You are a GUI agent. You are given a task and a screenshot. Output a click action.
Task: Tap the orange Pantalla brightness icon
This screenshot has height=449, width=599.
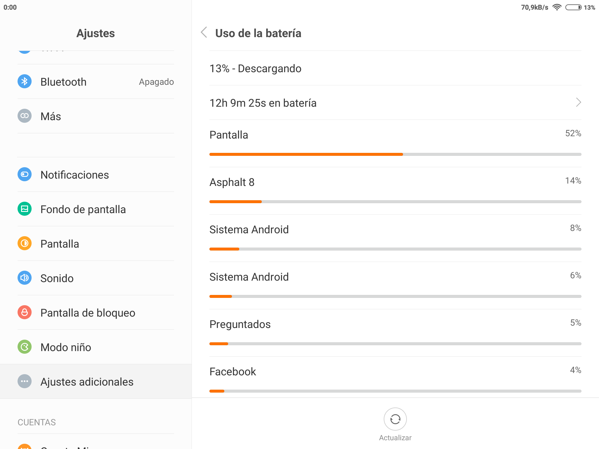click(25, 244)
